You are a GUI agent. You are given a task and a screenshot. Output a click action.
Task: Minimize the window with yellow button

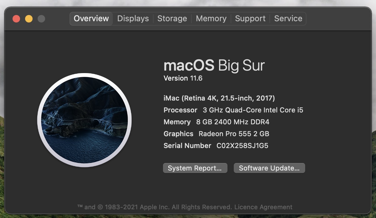pyautogui.click(x=29, y=19)
